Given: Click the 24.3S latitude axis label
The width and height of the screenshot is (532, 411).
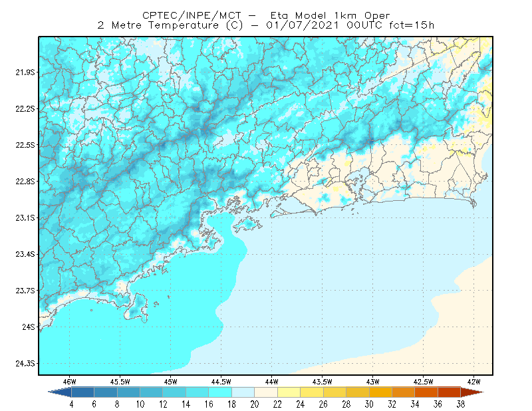Looking at the screenshot, I should 25,364.
